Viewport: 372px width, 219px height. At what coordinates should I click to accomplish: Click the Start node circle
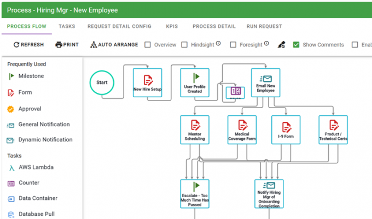[102, 83]
